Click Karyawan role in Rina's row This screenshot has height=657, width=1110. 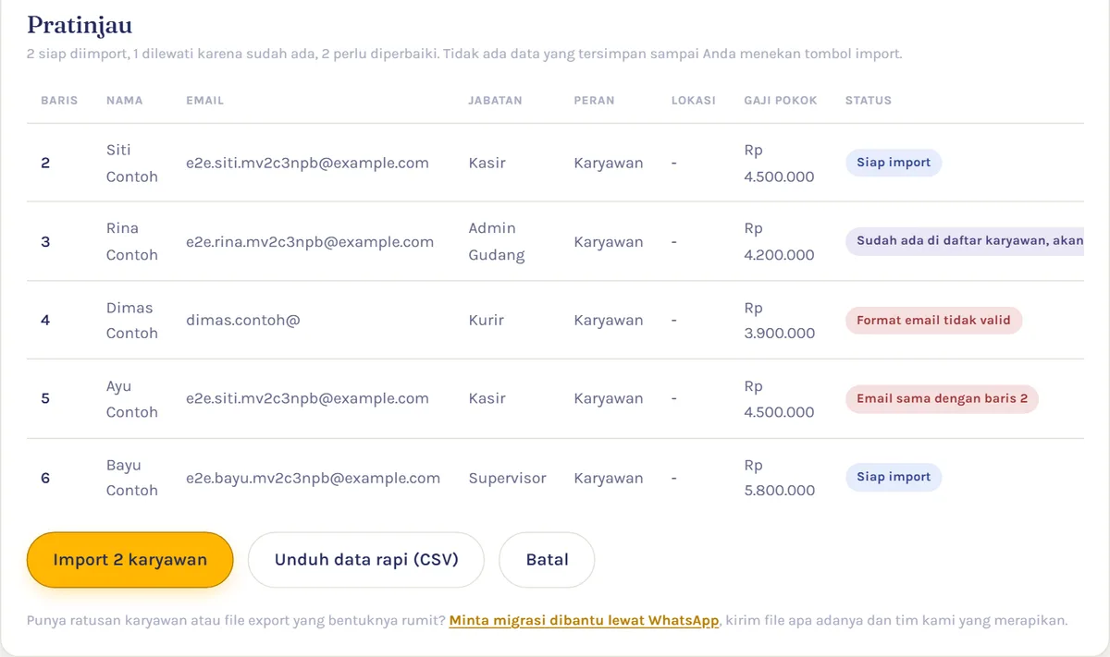pos(609,242)
